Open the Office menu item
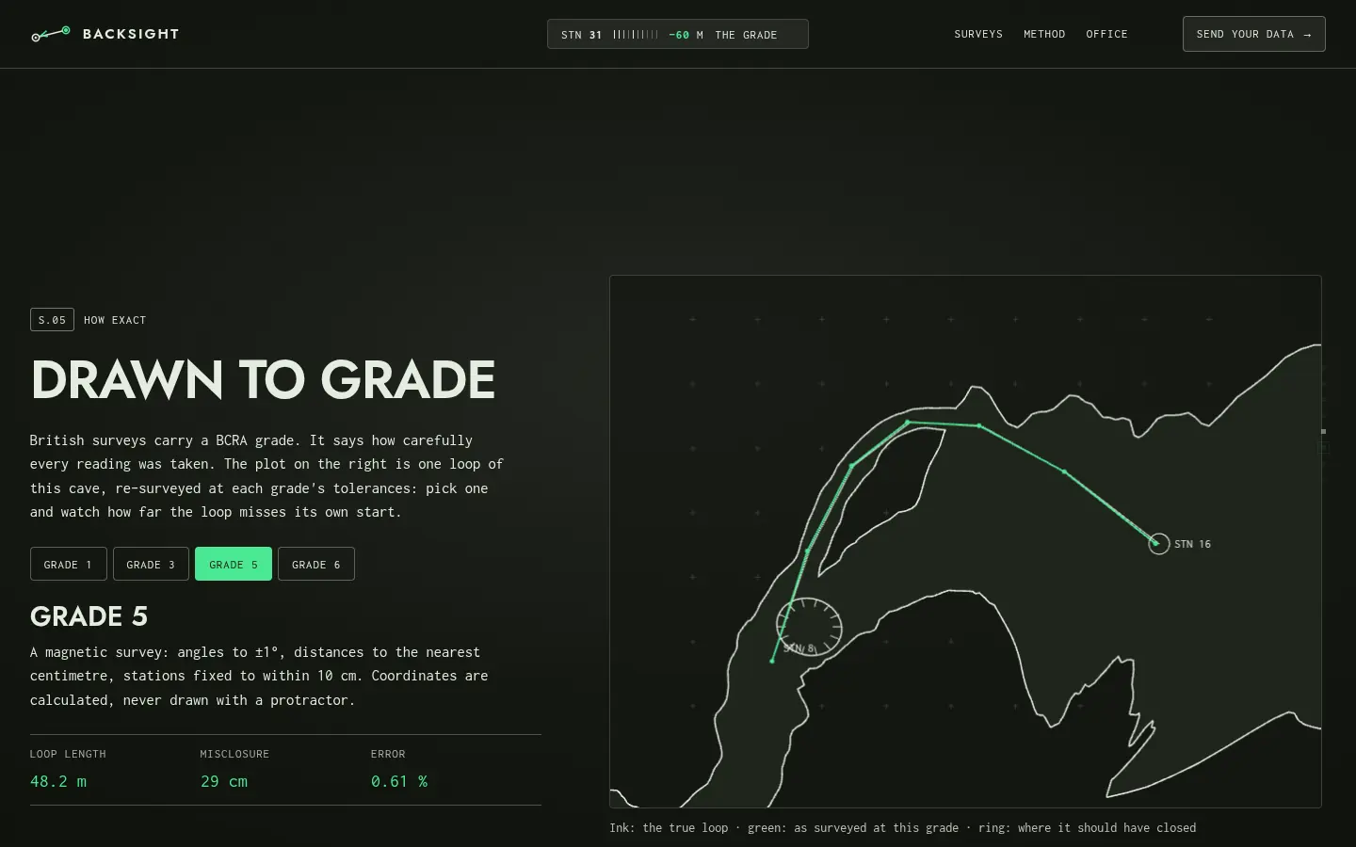Image resolution: width=1356 pixels, height=847 pixels. (1106, 34)
